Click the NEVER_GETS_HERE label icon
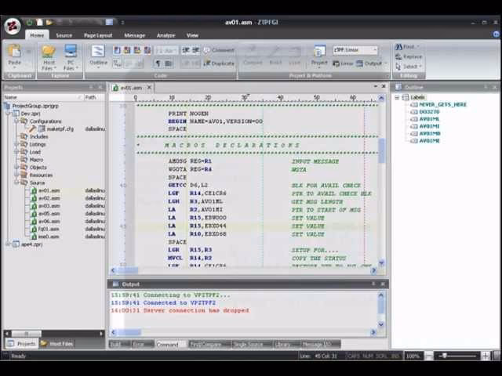 [414, 104]
